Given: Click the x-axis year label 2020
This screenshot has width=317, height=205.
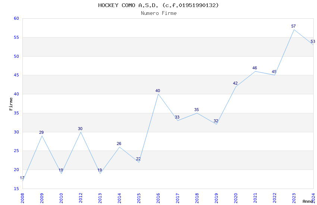Looking at the screenshot, I should click(236, 198).
